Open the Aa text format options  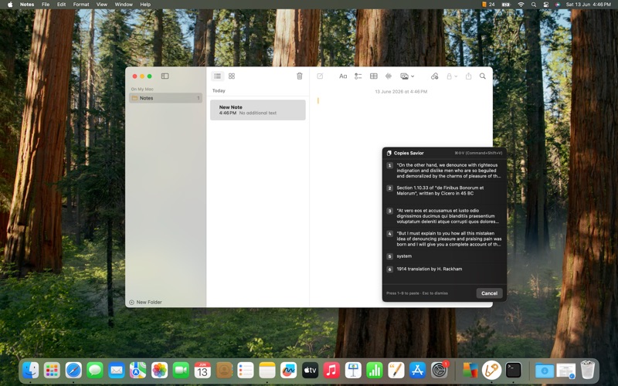[343, 76]
